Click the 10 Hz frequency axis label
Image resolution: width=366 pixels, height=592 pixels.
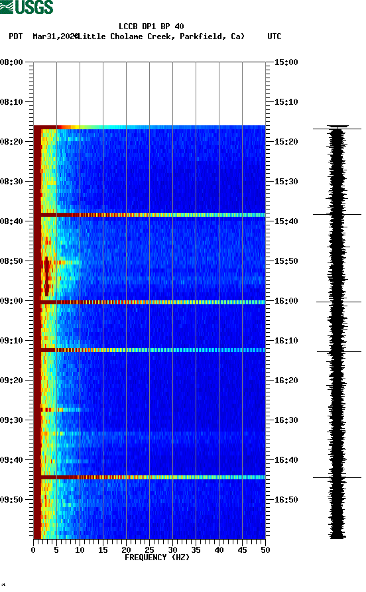[80, 550]
